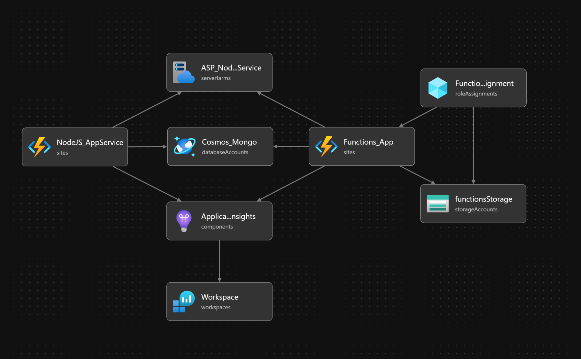581x359 pixels.
Task: Select the Applica...nsights node title
Action: click(228, 216)
